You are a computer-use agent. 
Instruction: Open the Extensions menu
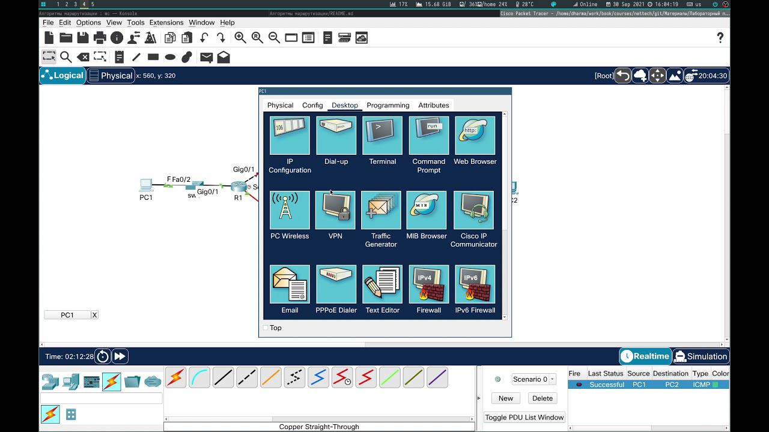[x=166, y=23]
